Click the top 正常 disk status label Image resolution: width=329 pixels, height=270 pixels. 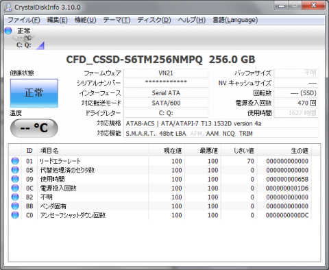(24, 31)
